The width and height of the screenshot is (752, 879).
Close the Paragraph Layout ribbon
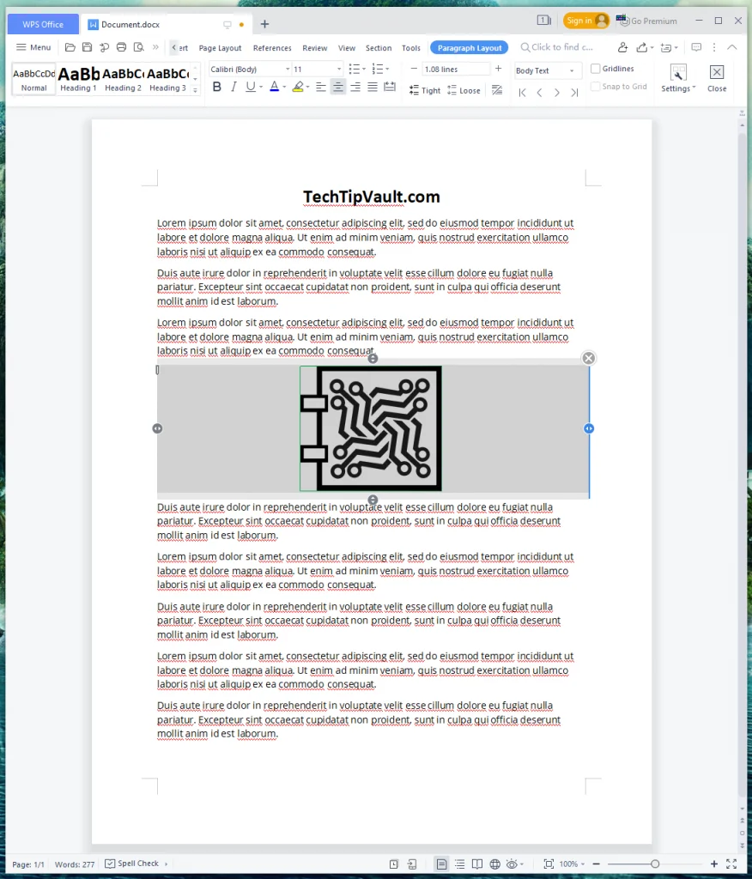[x=717, y=78]
